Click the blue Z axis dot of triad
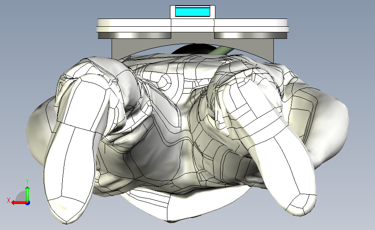Image resolution: width=375 pixels, height=230 pixels. 28,203
